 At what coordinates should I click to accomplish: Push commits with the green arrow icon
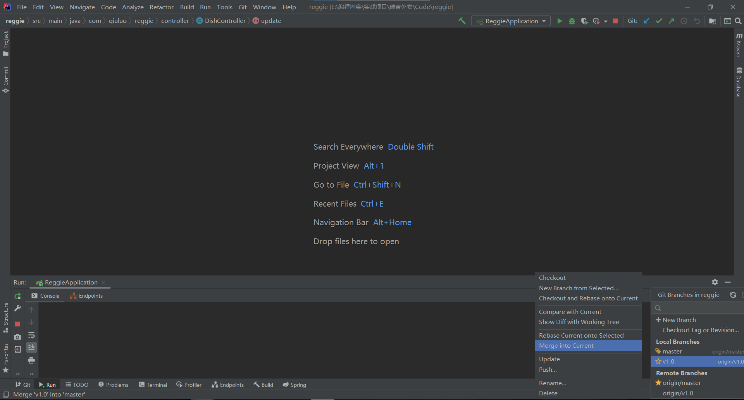click(x=671, y=21)
